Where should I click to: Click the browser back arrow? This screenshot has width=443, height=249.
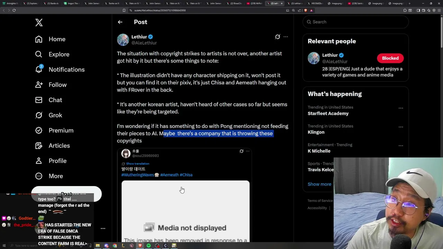4,10
